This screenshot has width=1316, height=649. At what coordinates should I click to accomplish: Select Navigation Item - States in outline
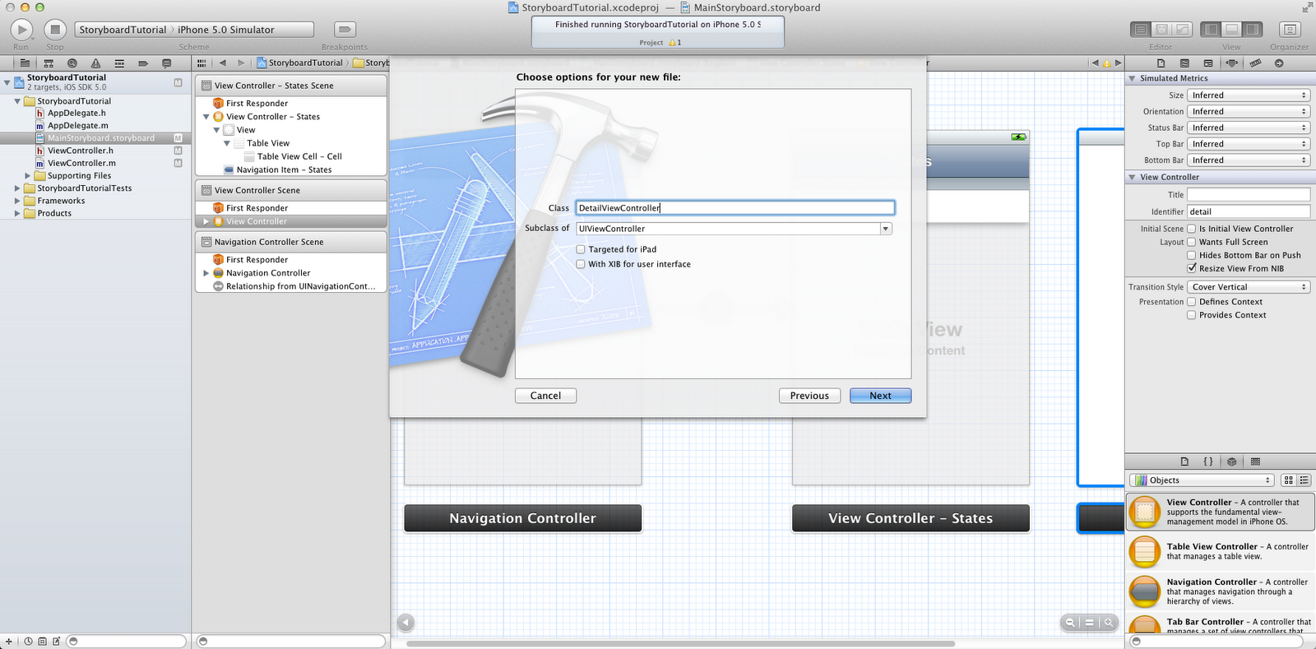284,170
